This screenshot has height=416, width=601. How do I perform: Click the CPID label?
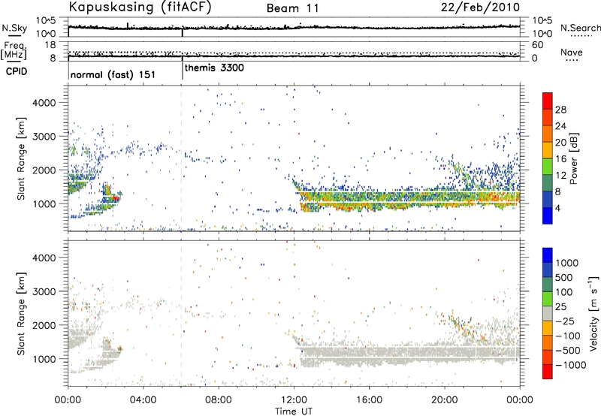[16, 71]
